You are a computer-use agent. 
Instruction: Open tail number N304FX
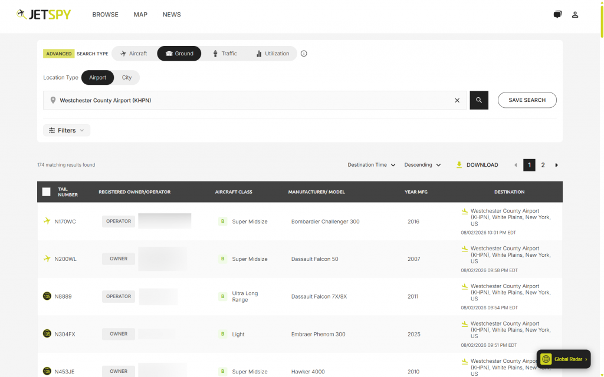pos(65,335)
